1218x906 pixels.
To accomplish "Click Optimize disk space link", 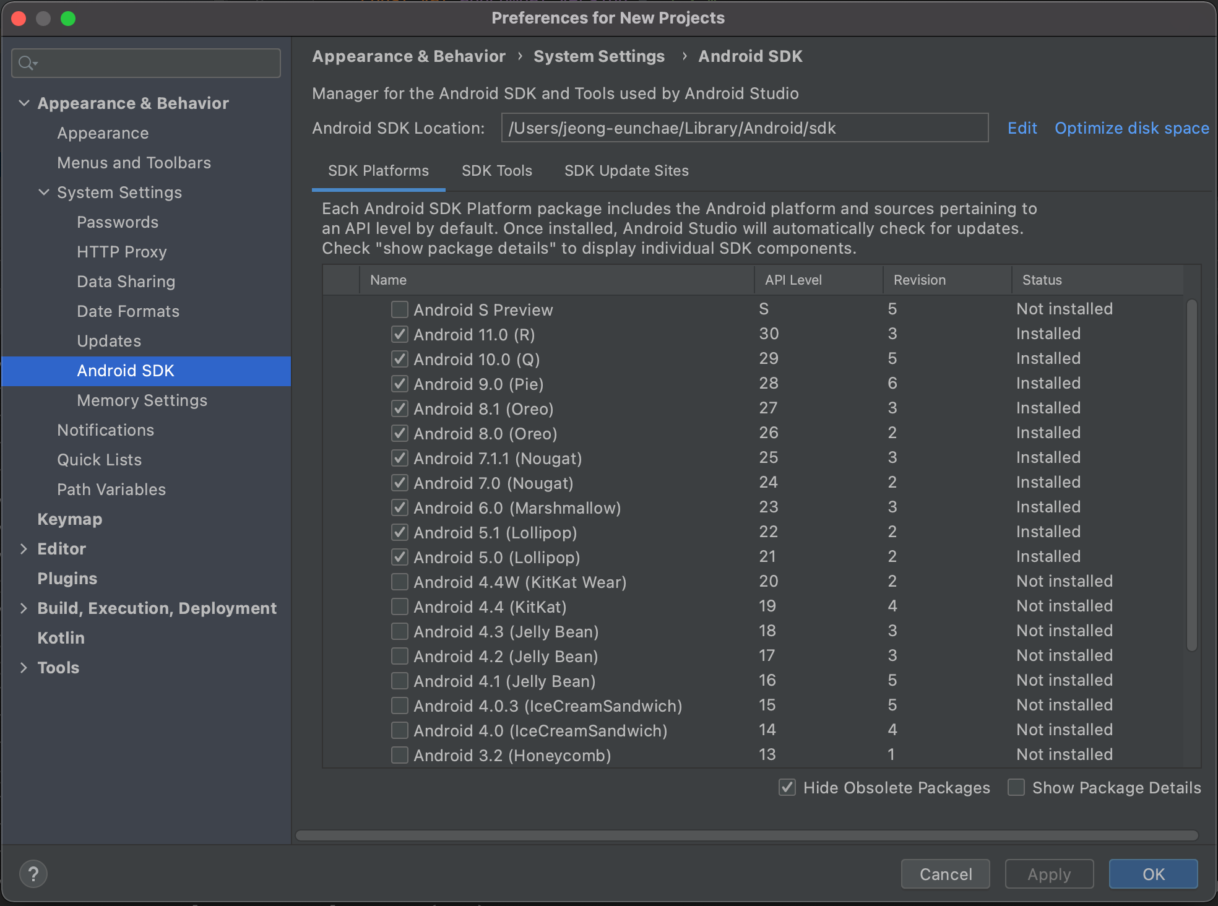I will coord(1131,128).
